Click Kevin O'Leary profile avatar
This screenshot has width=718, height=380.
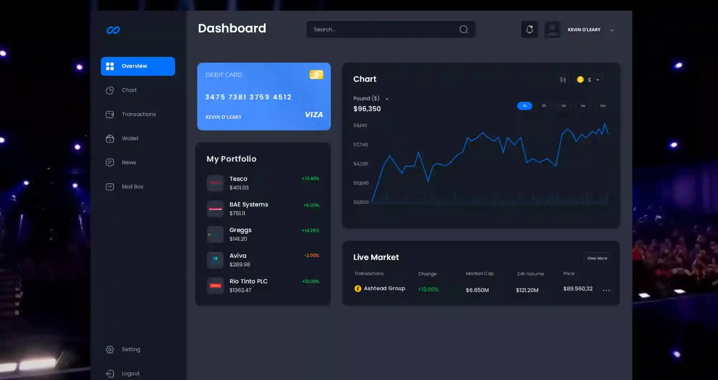552,29
